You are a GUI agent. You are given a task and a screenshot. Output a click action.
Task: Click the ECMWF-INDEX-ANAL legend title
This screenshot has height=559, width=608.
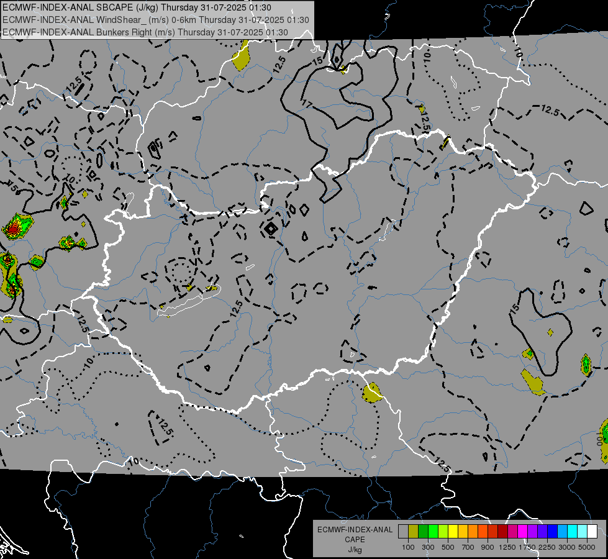pyautogui.click(x=355, y=530)
